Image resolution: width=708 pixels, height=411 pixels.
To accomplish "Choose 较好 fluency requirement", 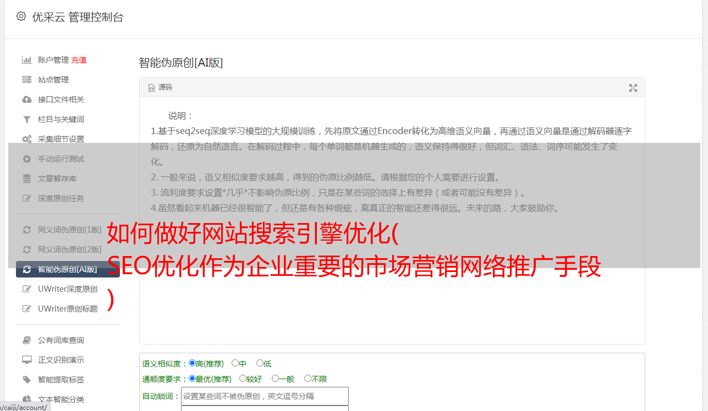I will (x=243, y=379).
